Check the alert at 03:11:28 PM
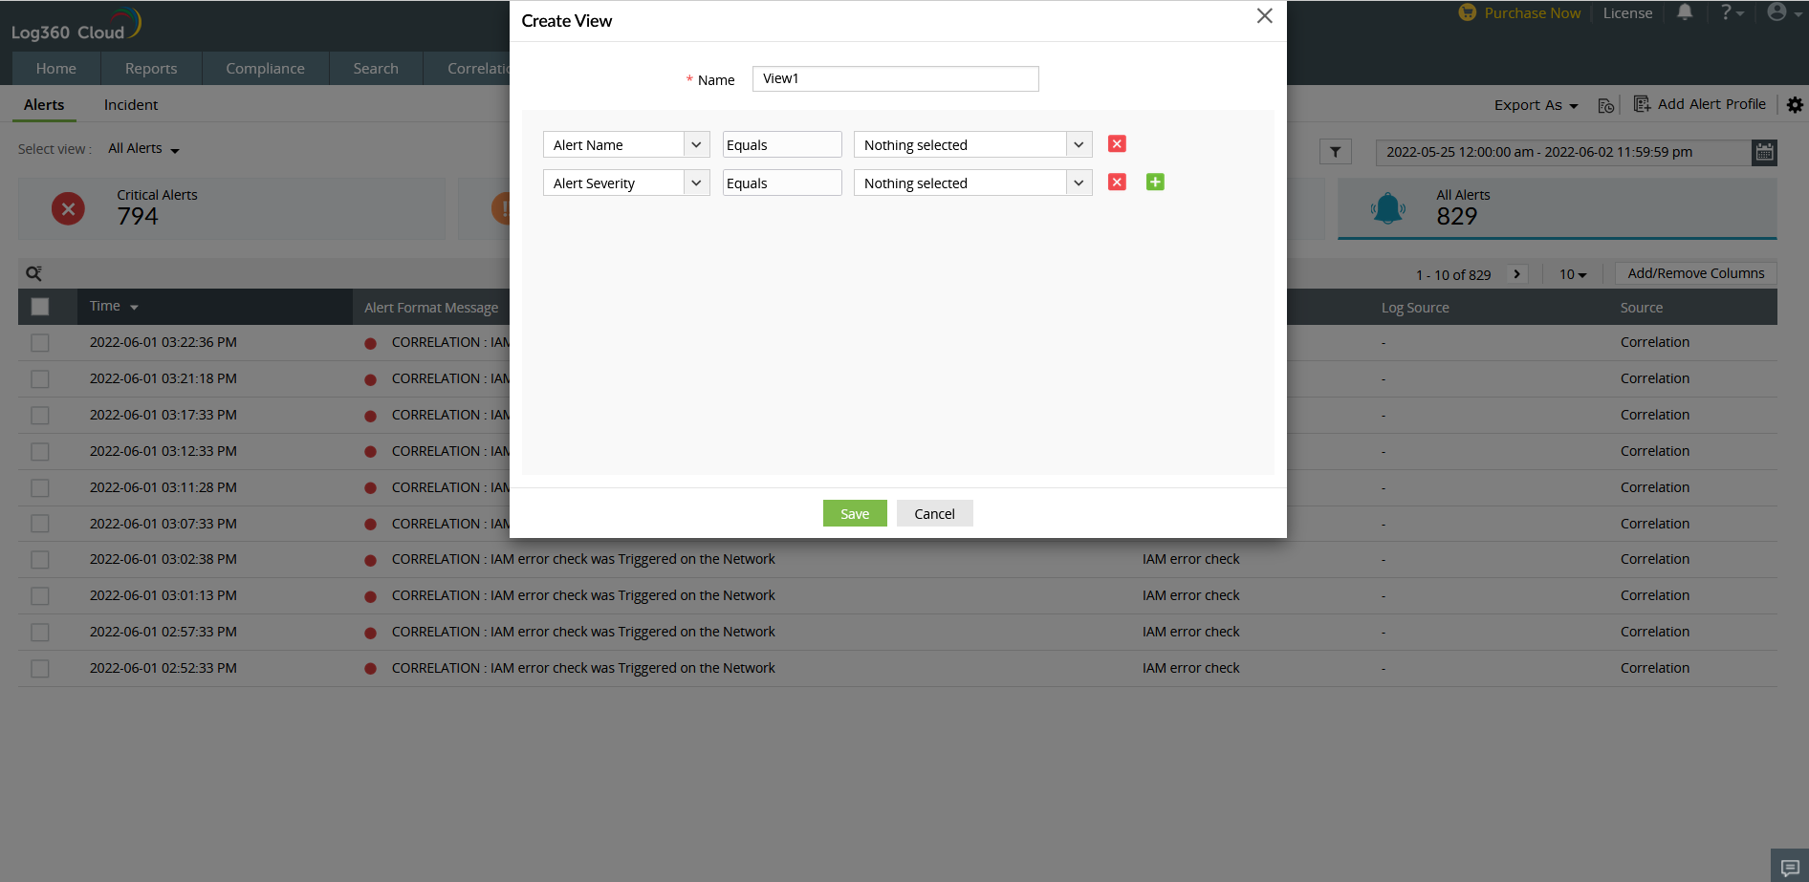 [40, 488]
